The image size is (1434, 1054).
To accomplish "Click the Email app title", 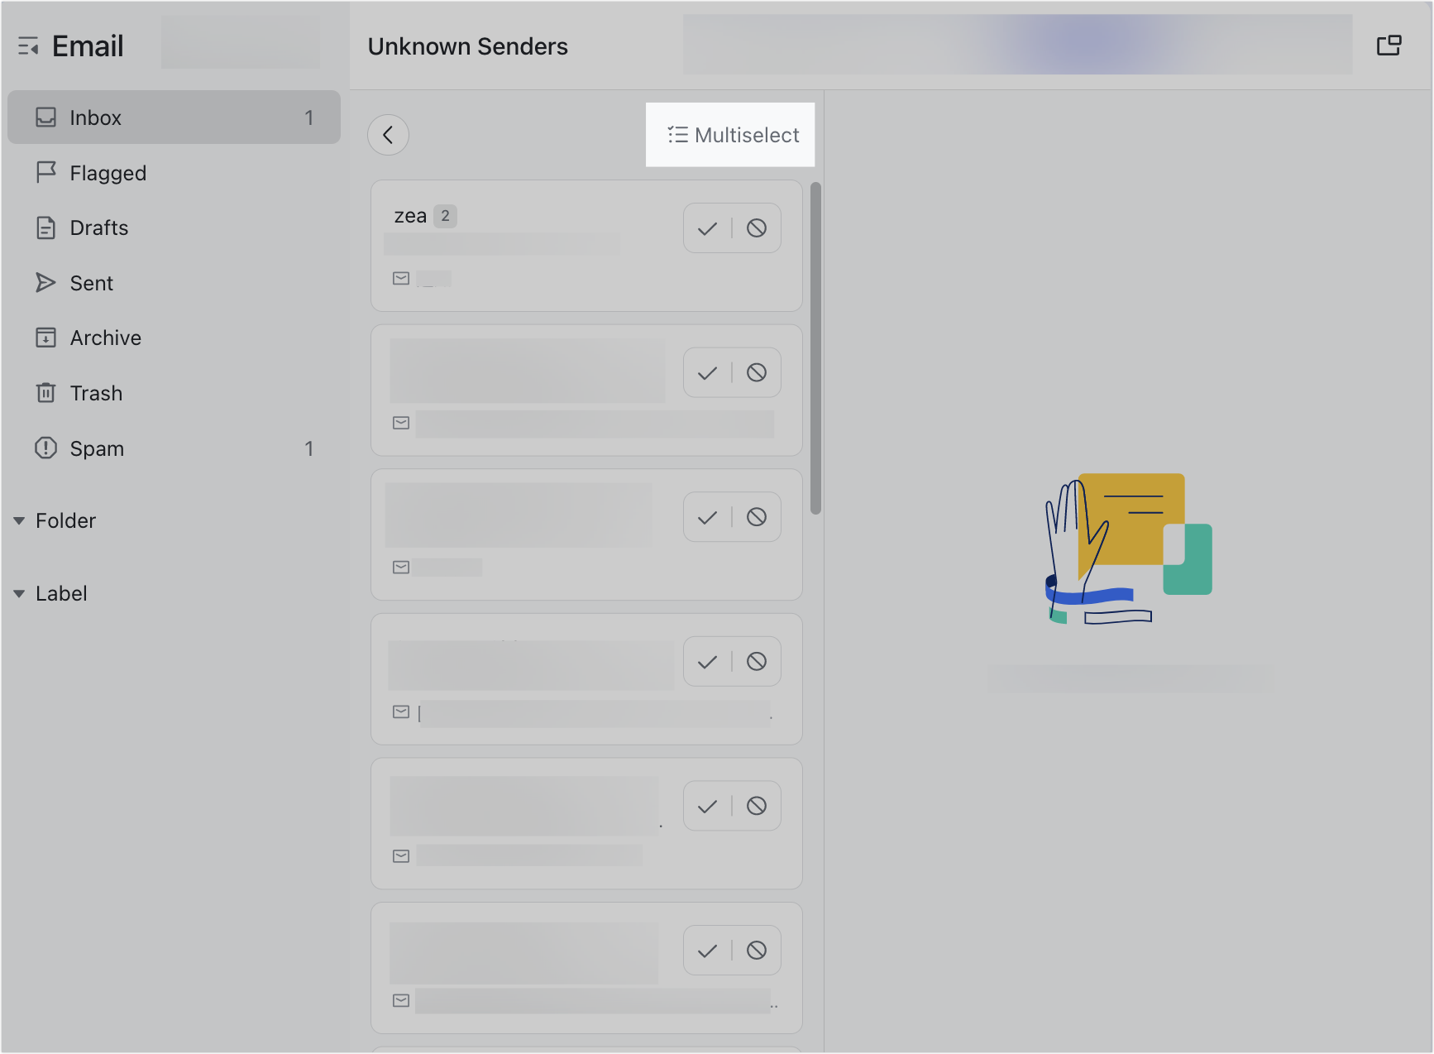I will [x=88, y=46].
